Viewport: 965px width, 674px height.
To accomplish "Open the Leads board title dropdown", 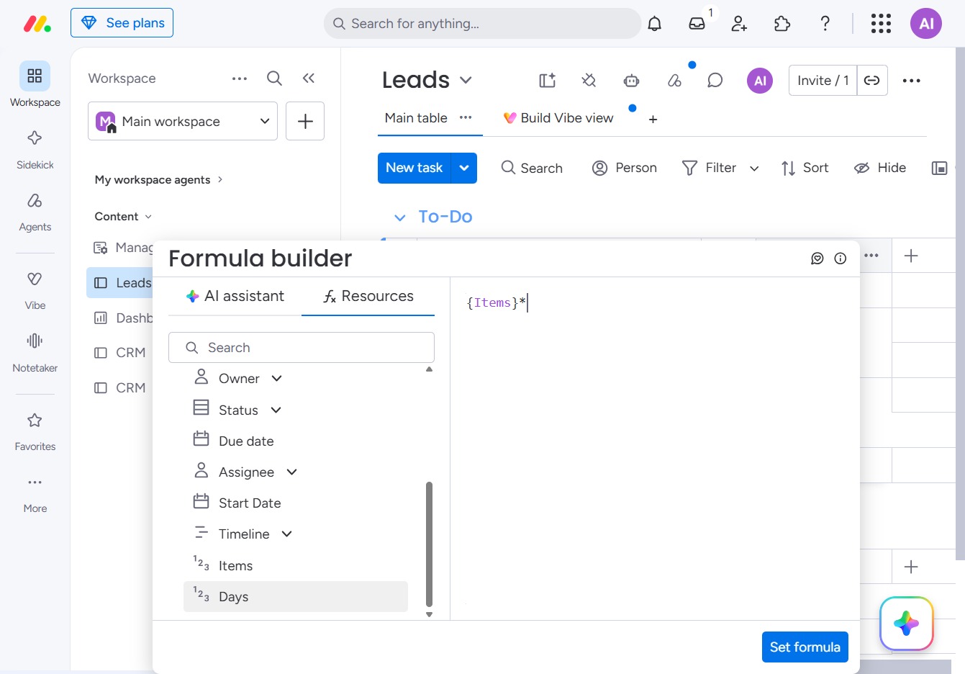I will coord(466,80).
